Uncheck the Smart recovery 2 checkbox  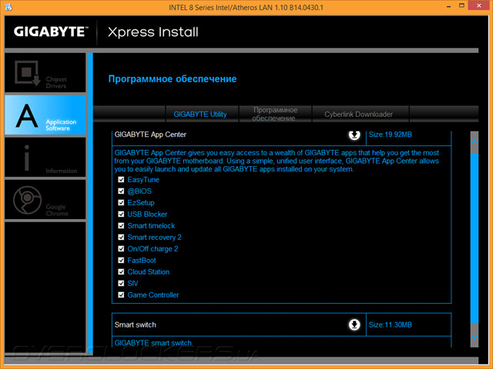point(121,238)
